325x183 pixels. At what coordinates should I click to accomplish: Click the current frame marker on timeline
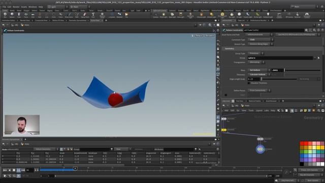tap(75, 168)
